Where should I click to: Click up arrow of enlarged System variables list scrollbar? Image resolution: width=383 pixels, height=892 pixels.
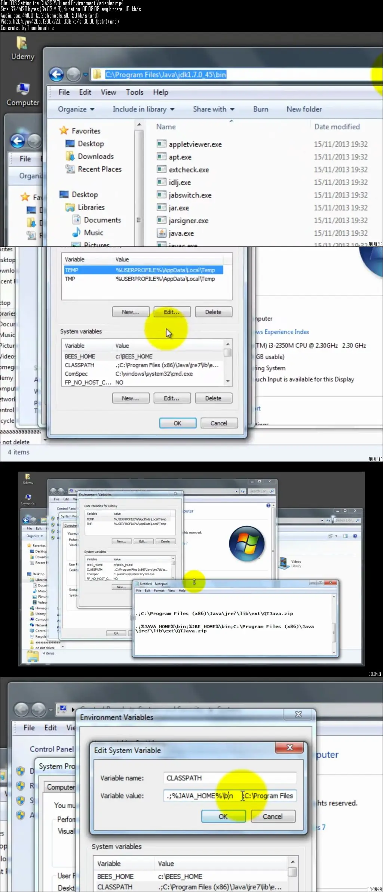[x=227, y=344]
